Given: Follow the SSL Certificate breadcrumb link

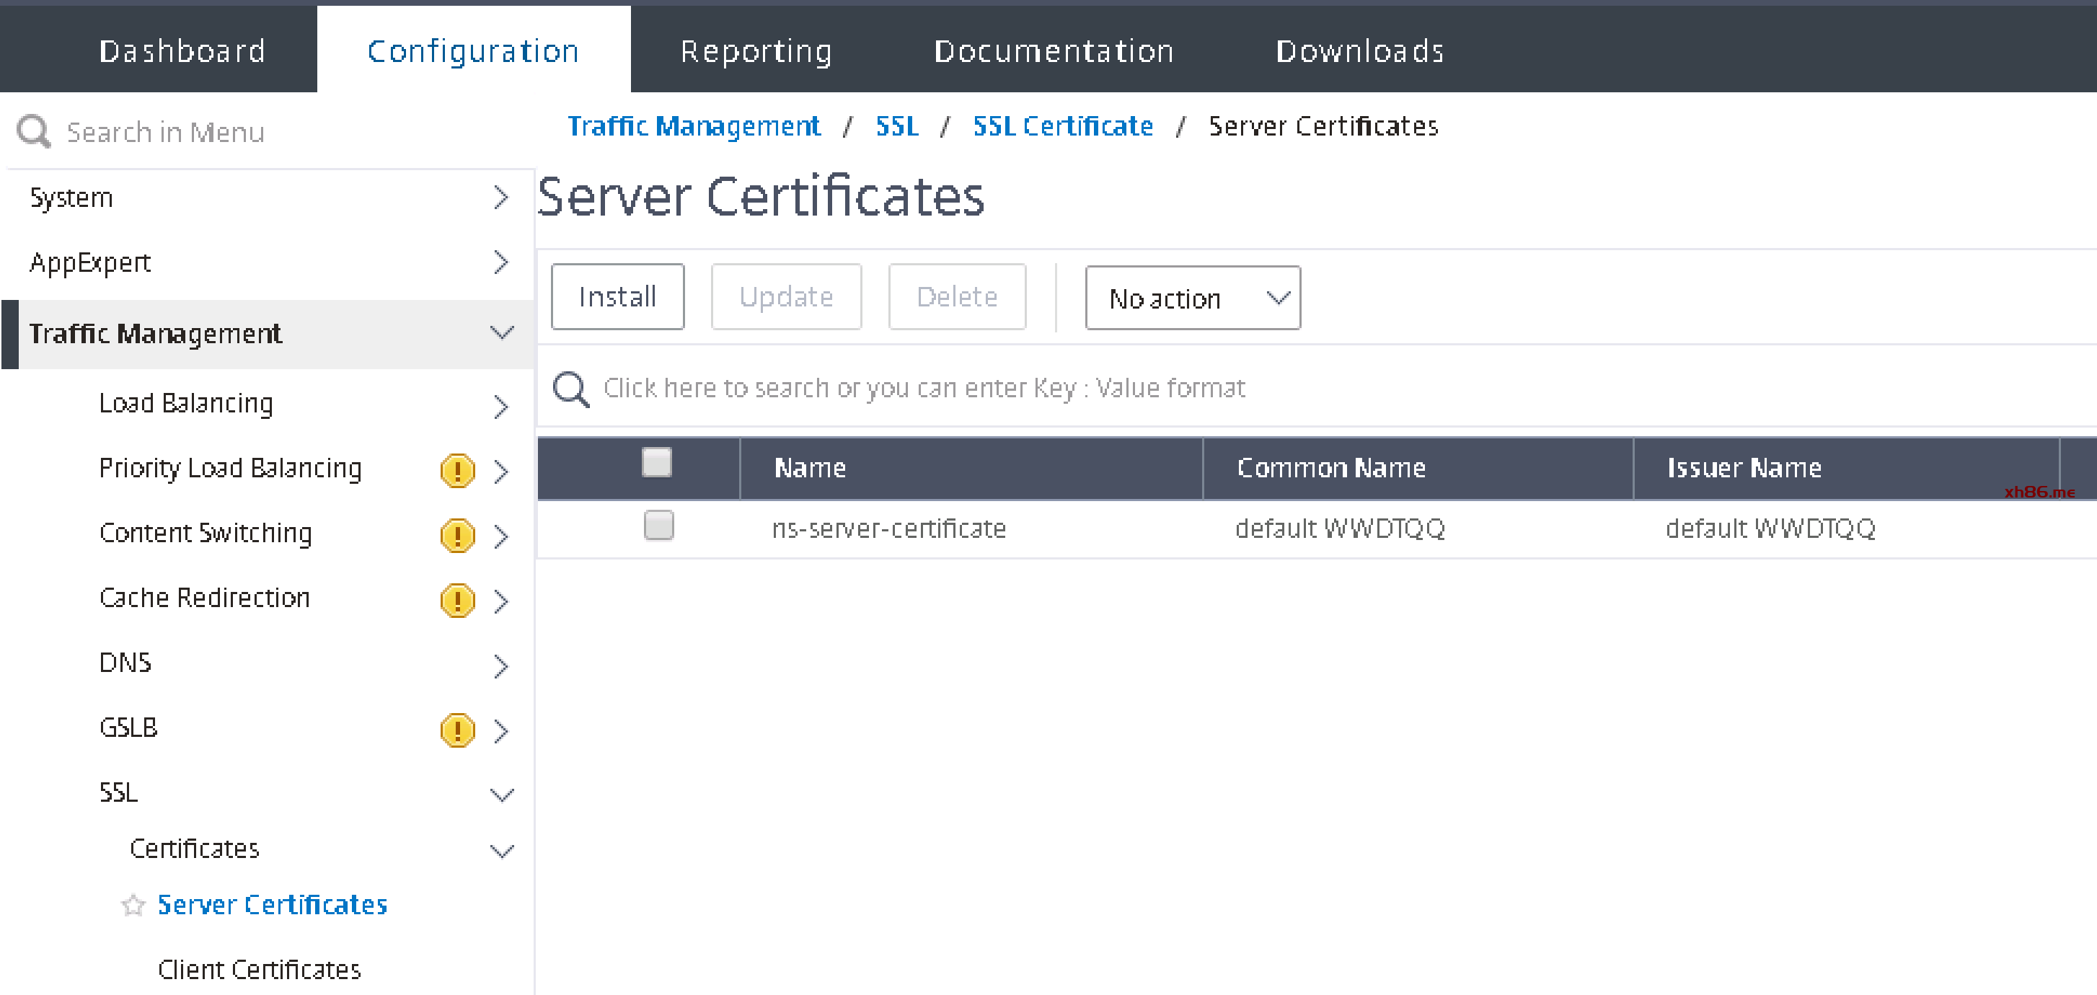Looking at the screenshot, I should coord(1062,126).
